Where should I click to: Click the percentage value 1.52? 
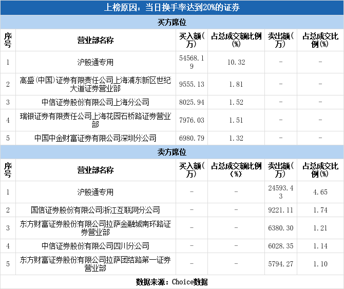pos(236,102)
